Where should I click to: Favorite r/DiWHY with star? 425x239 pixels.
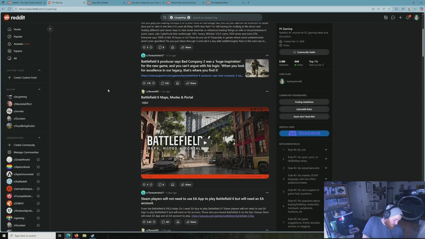(38, 203)
